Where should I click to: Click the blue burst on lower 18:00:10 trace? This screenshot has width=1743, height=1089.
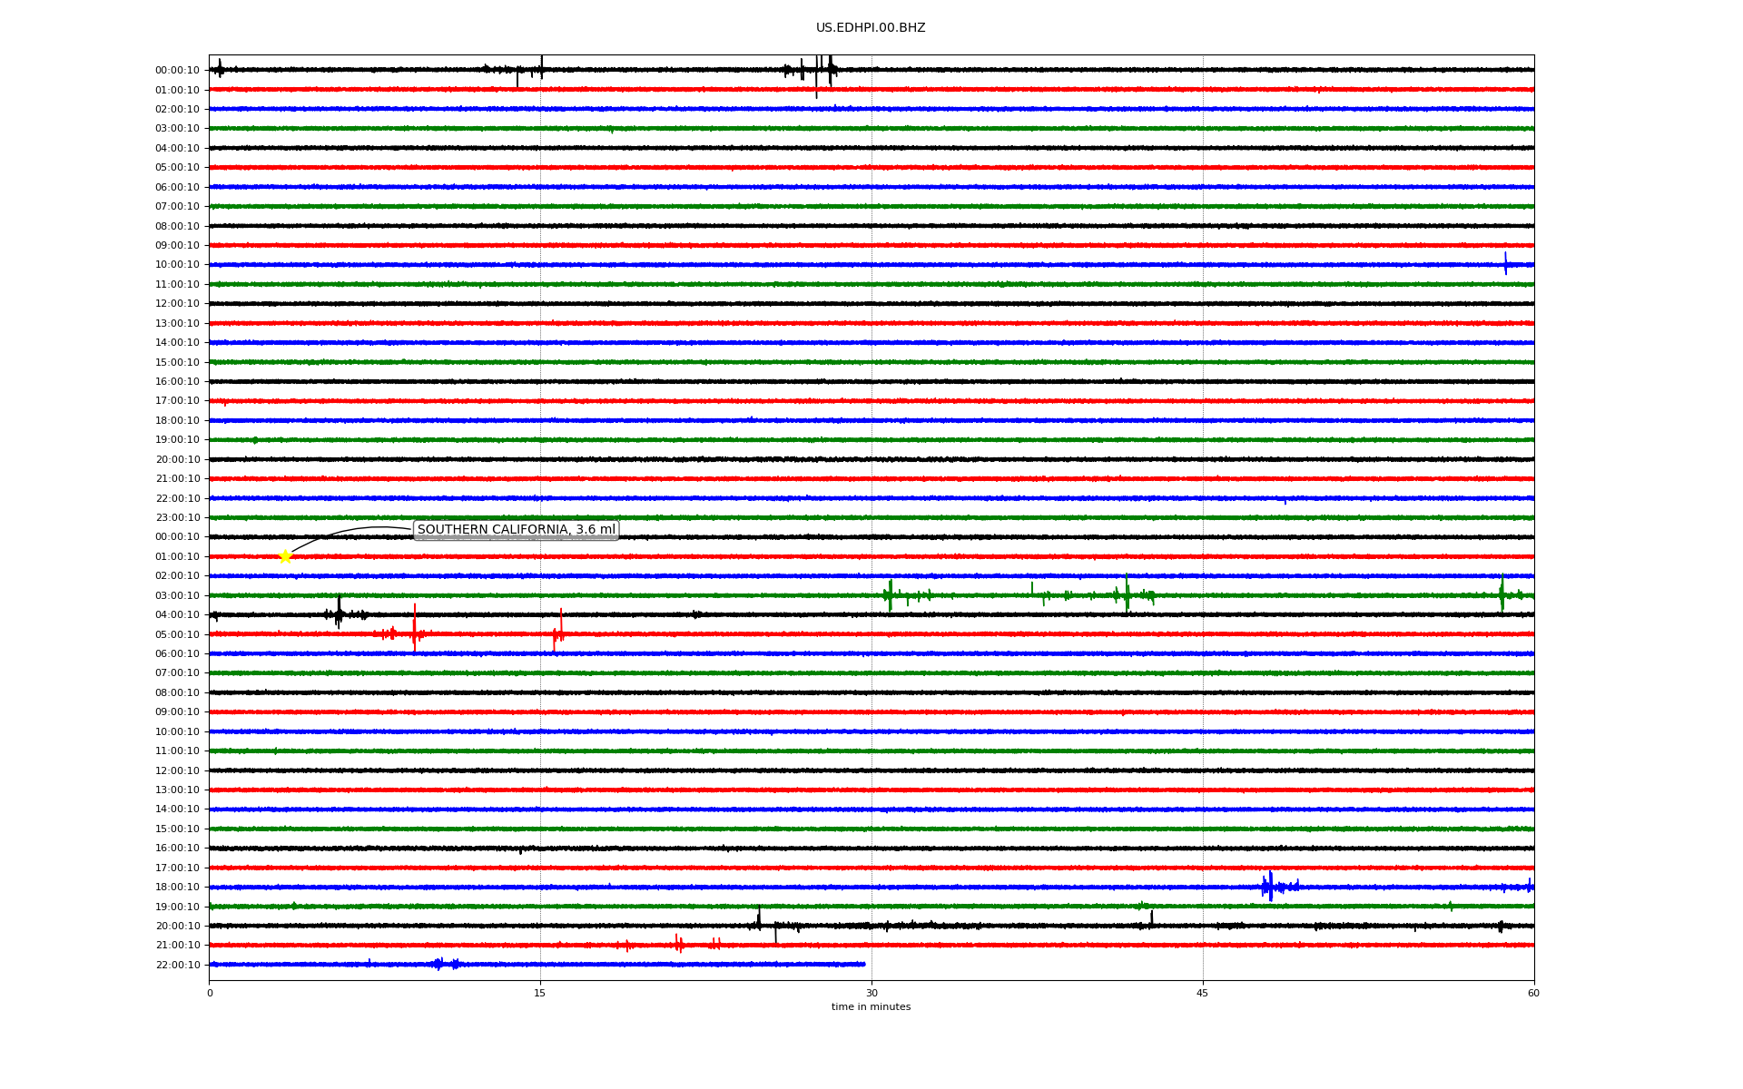pyautogui.click(x=1270, y=887)
